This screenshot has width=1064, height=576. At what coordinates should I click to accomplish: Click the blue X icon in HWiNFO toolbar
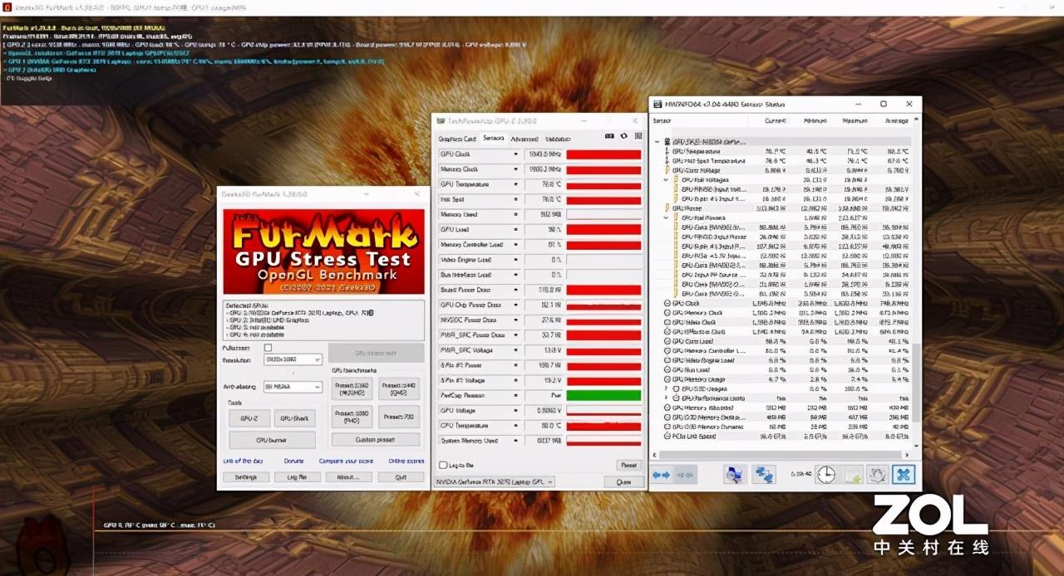[x=904, y=474]
